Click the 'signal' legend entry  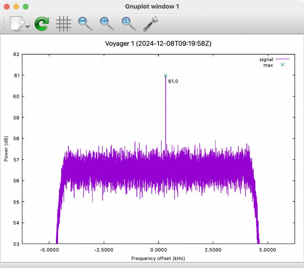tap(274, 59)
